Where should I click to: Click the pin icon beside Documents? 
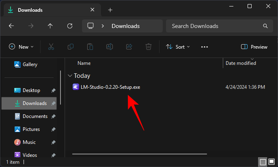53,116
